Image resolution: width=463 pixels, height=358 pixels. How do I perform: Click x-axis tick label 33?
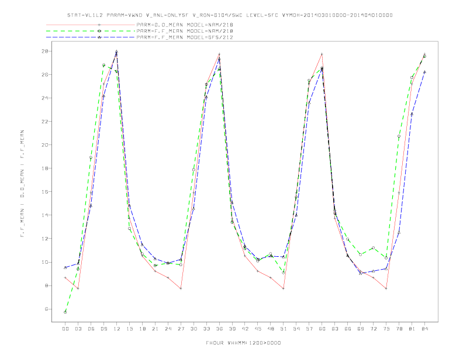pos(206,329)
